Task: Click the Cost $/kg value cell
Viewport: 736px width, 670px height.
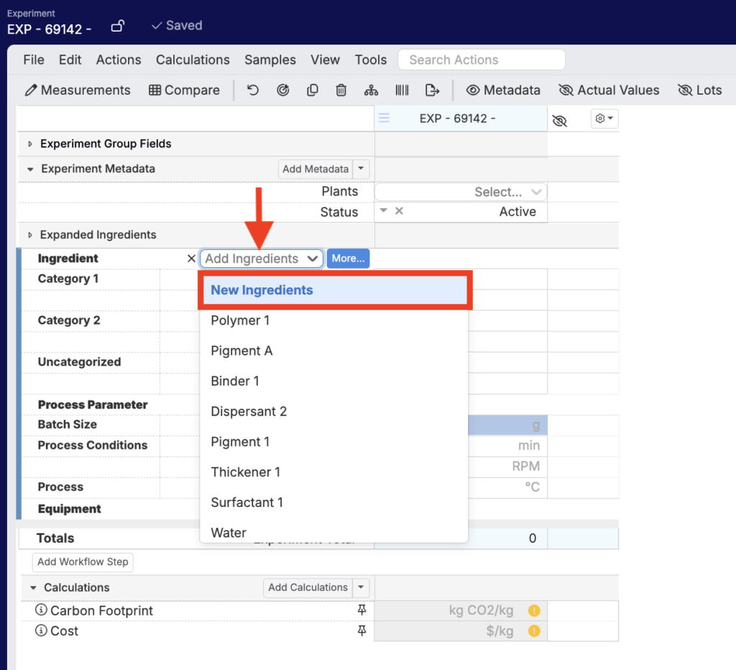Action: click(x=461, y=631)
